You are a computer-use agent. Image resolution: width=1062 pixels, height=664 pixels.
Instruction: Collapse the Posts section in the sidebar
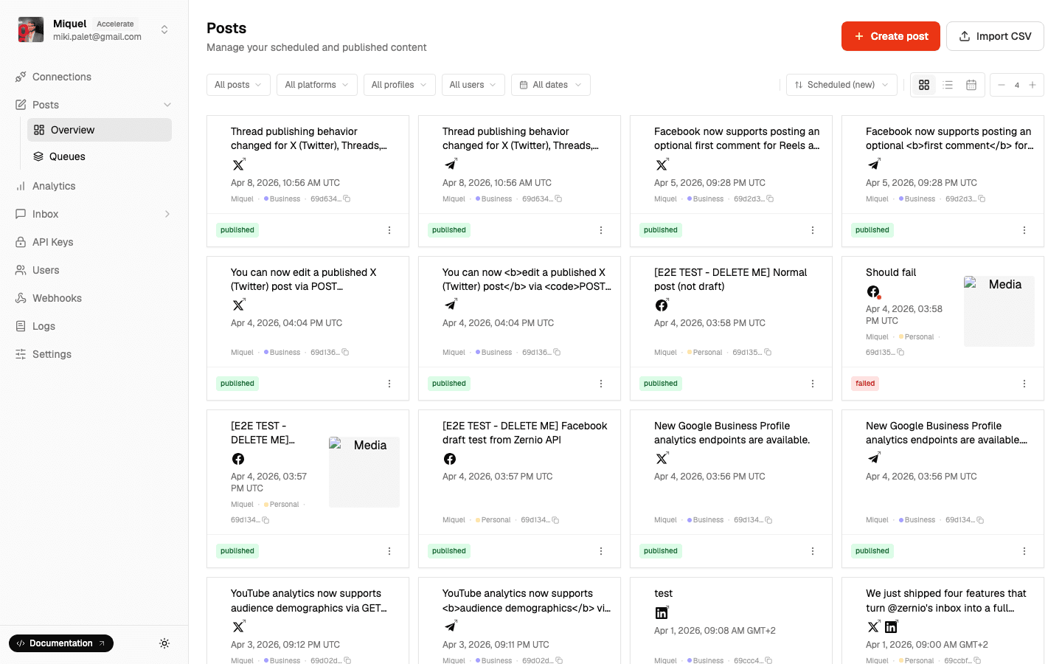coord(167,105)
